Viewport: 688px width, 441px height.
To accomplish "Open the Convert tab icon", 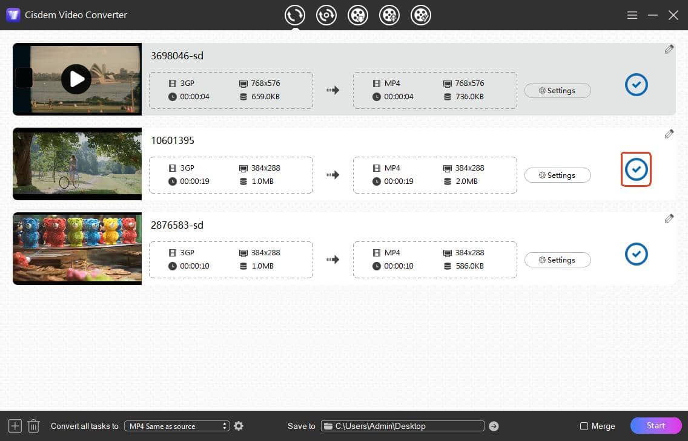I will pos(295,15).
